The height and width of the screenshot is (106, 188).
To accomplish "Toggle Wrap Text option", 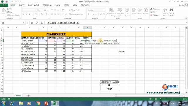I will pyautogui.click(x=74, y=10).
